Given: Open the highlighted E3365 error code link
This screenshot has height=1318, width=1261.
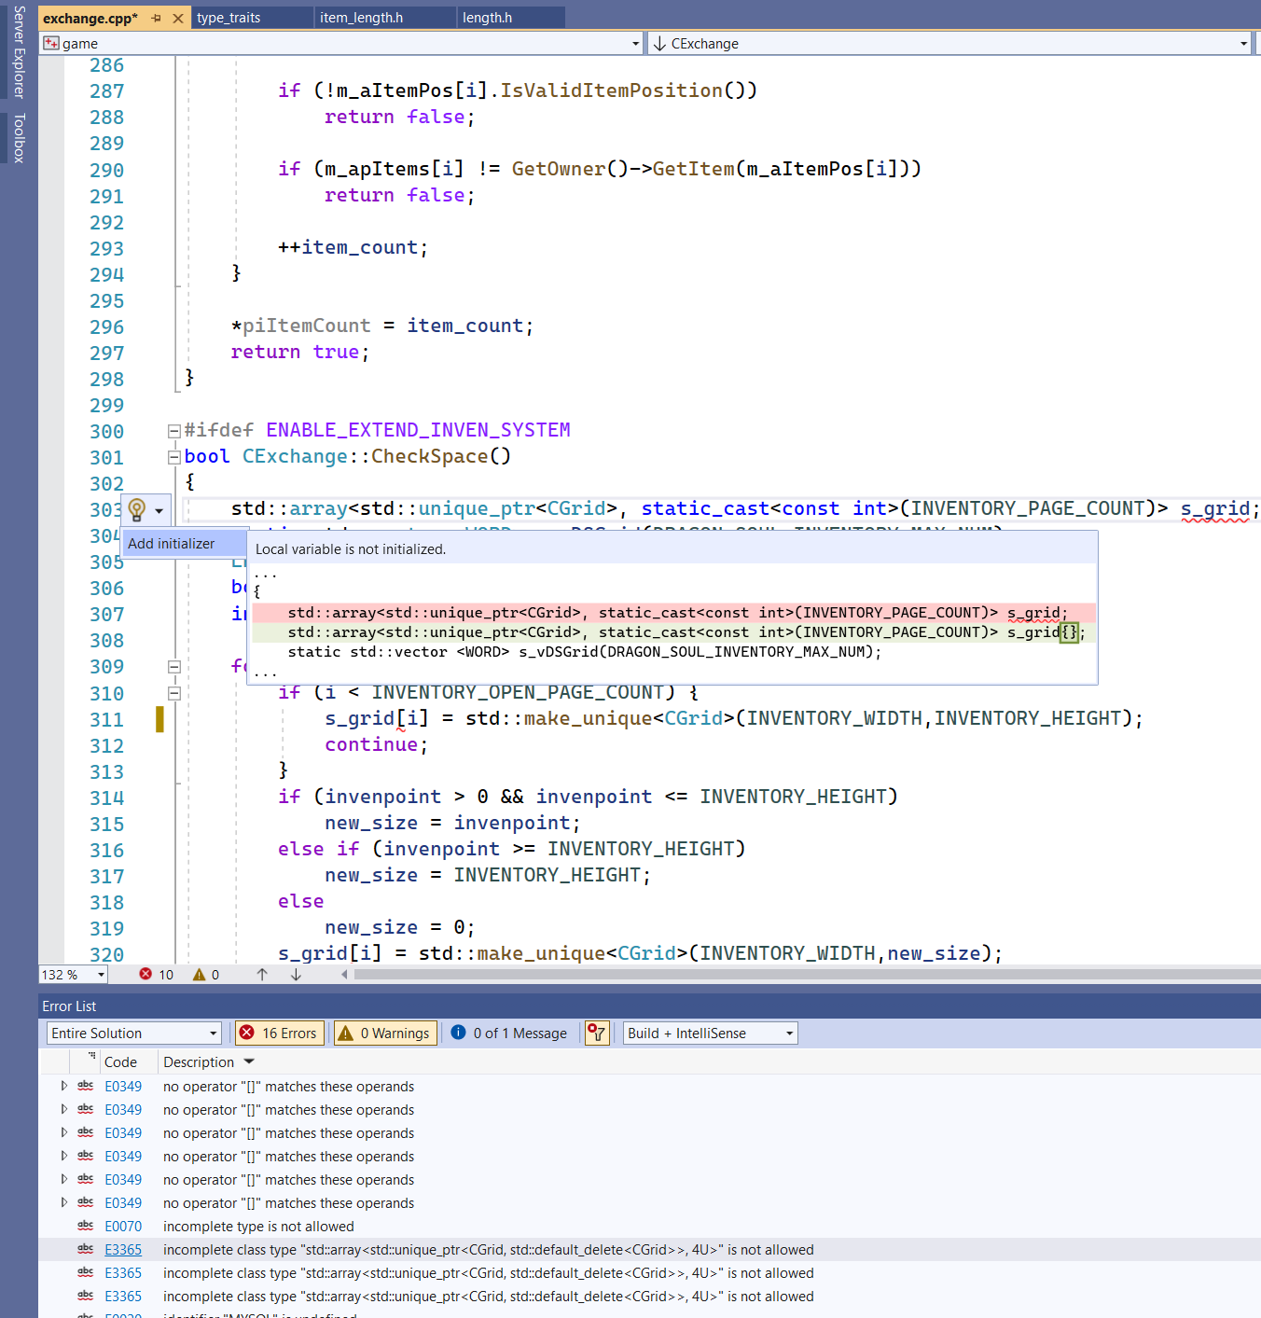Looking at the screenshot, I should pos(123,1249).
